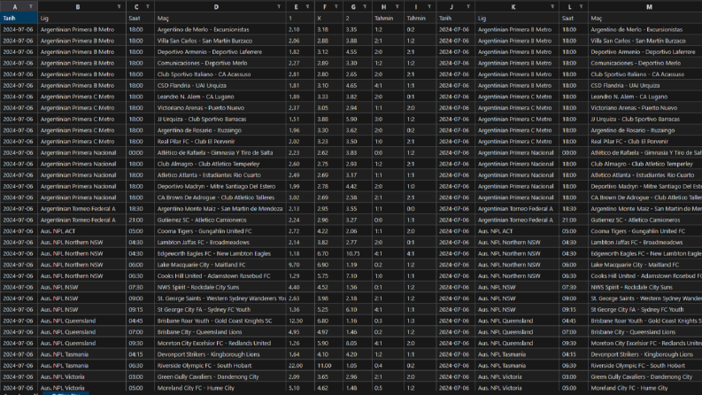
Task: Open the filter dropdown on column D
Action: coord(279,7)
